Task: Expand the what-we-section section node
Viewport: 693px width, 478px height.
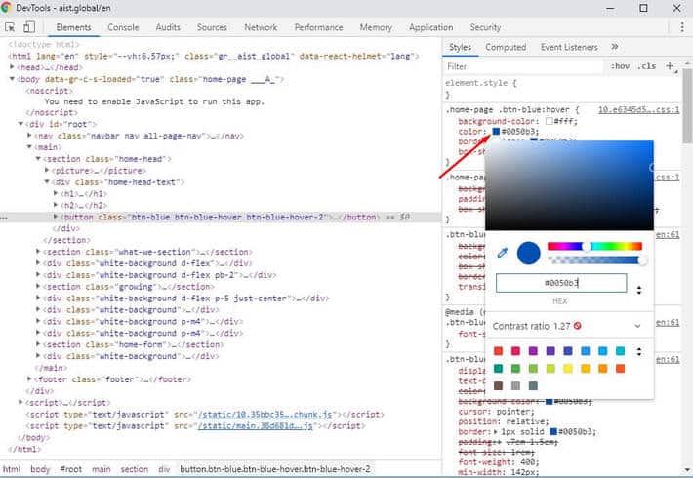Action: coord(38,252)
